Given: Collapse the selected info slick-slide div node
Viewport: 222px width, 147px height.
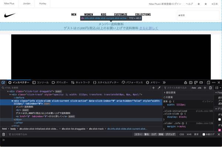Looking at the screenshot, I should coord(12,101).
